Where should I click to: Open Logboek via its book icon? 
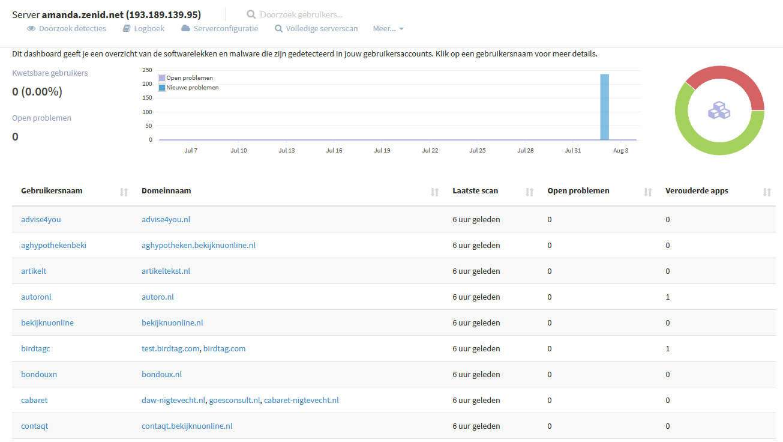[x=126, y=28]
